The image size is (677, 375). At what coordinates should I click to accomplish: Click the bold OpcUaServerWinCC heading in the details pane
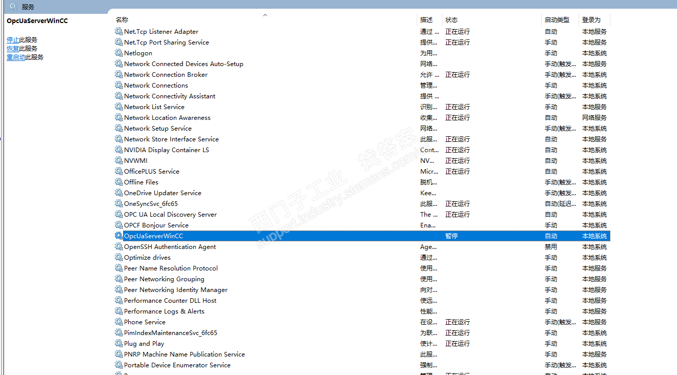(x=37, y=21)
